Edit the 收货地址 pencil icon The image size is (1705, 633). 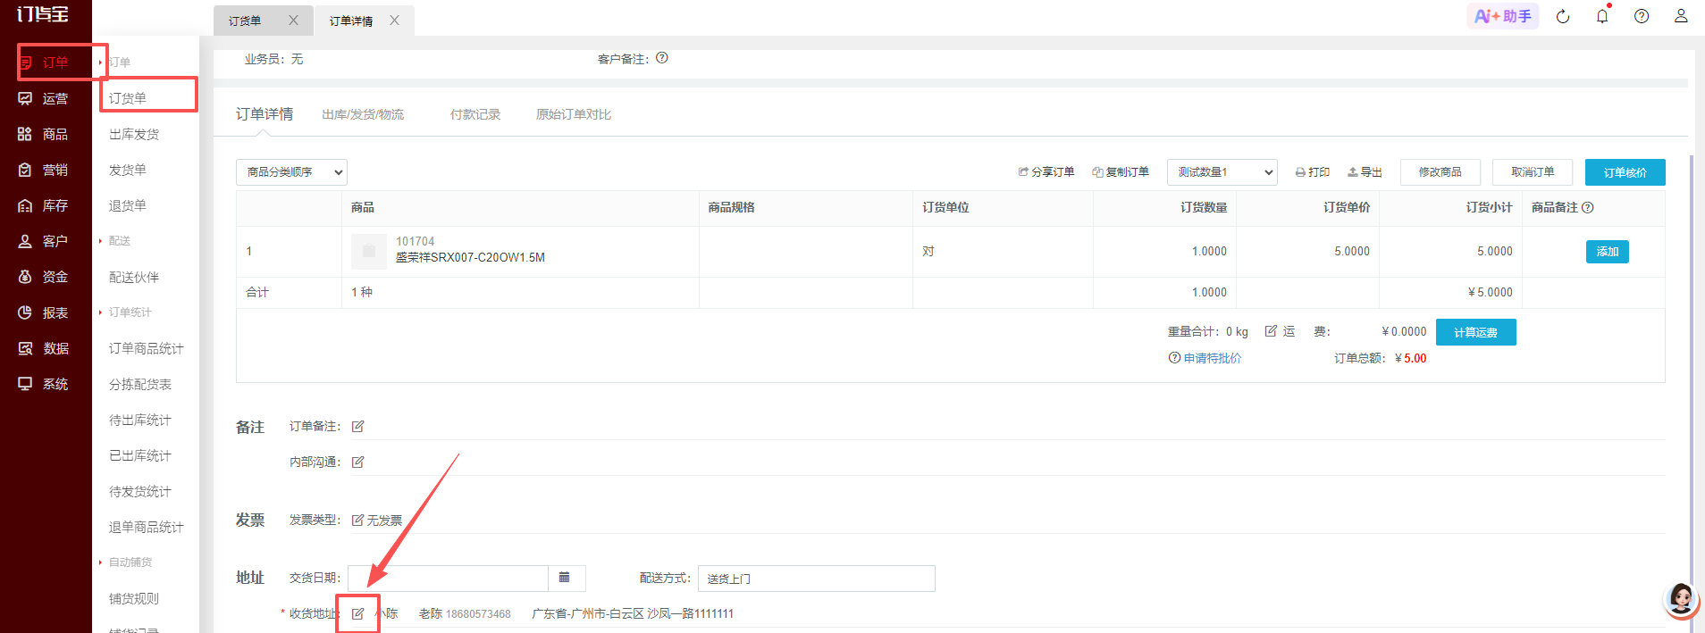click(x=357, y=613)
